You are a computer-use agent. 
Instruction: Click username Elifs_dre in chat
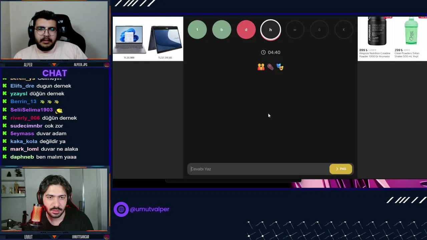(22, 86)
